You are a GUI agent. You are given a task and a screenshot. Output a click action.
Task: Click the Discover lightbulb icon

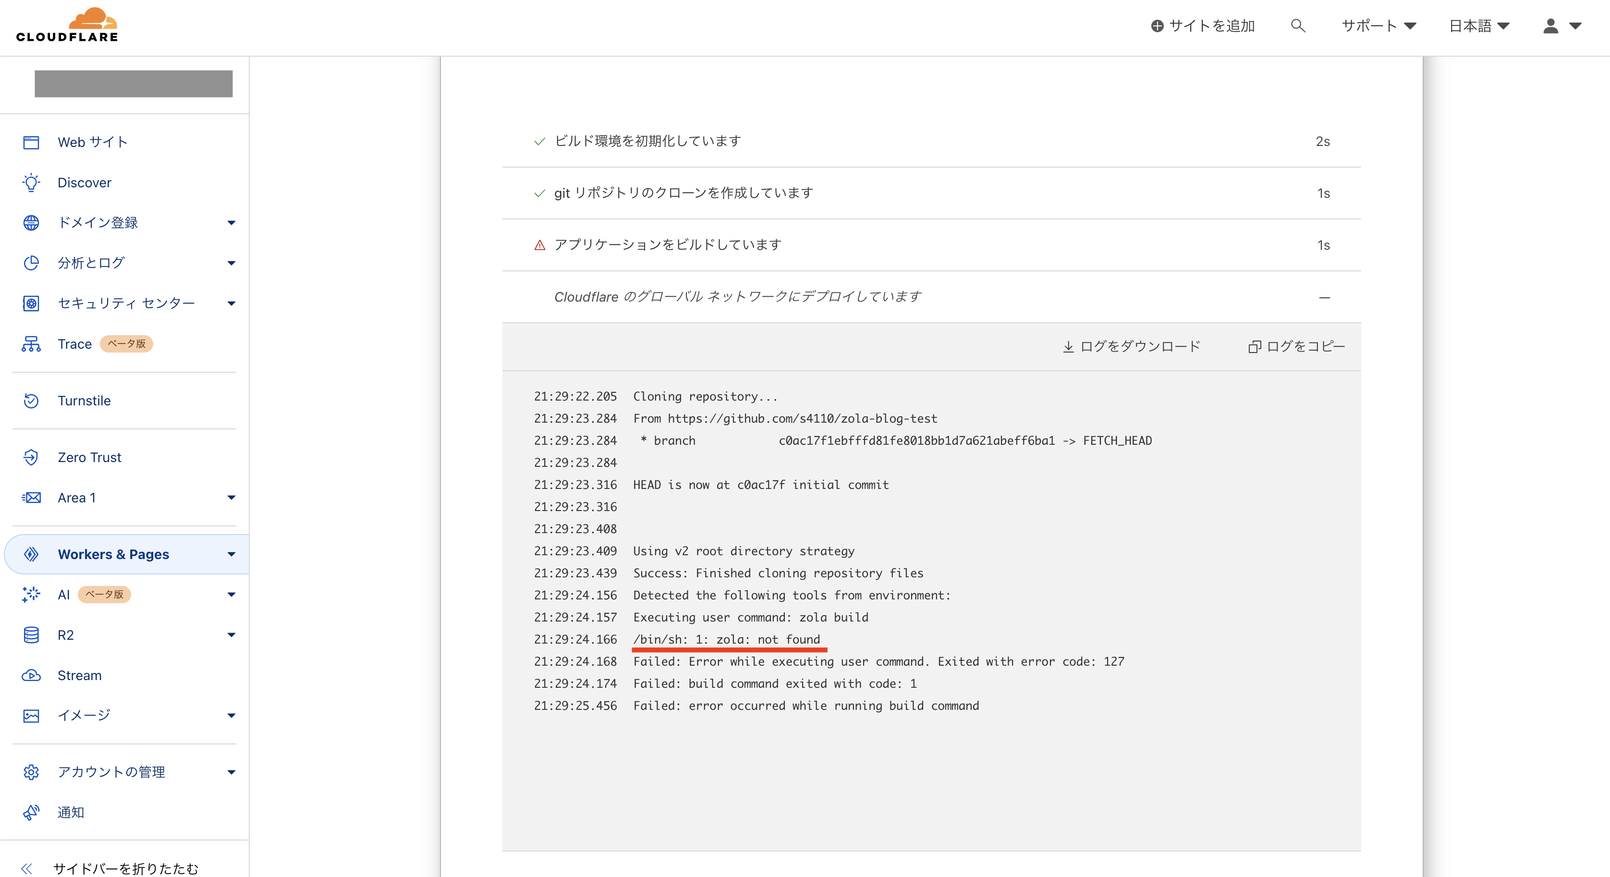31,183
